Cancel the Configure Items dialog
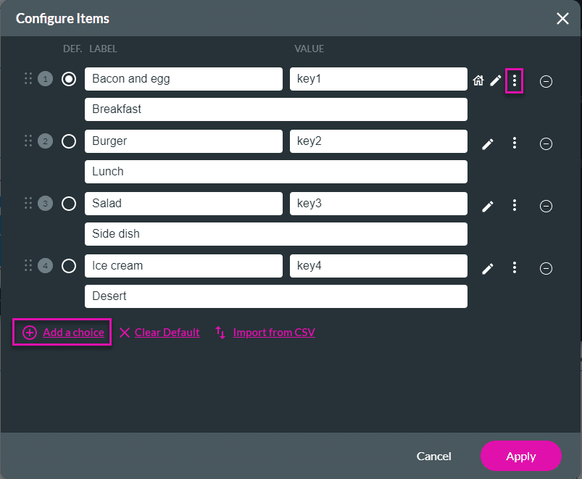The image size is (582, 479). 433,456
